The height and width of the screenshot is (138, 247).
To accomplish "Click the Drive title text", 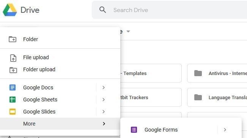I will [x=30, y=10].
